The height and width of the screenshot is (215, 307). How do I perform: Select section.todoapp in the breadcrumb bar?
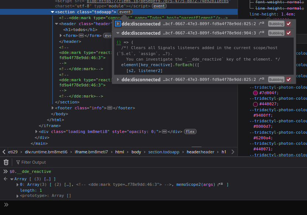163,152
